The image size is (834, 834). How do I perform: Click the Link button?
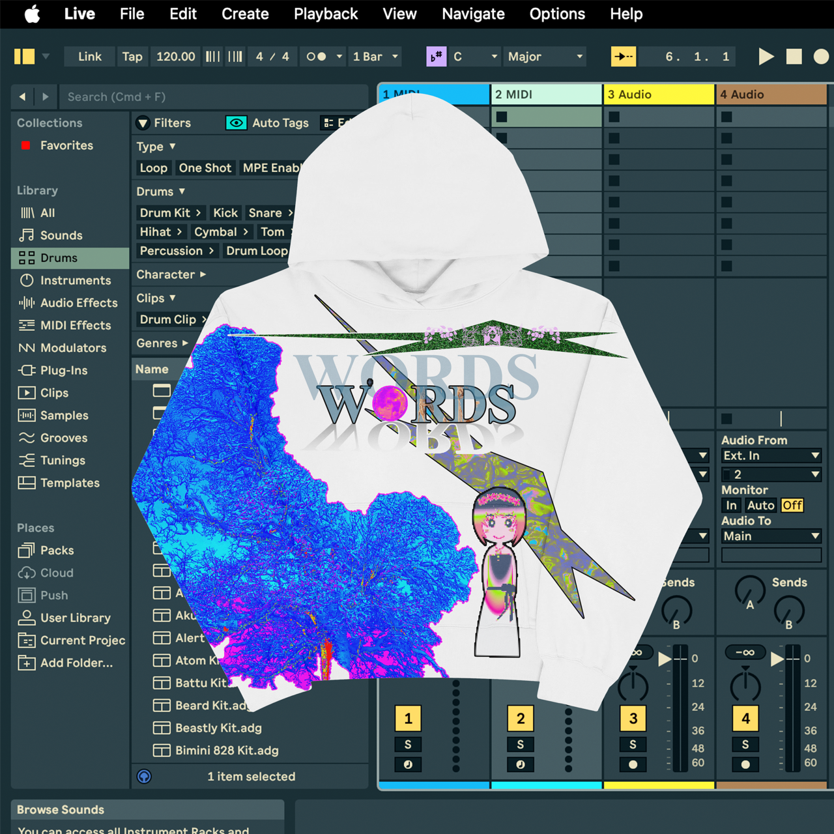coord(90,57)
